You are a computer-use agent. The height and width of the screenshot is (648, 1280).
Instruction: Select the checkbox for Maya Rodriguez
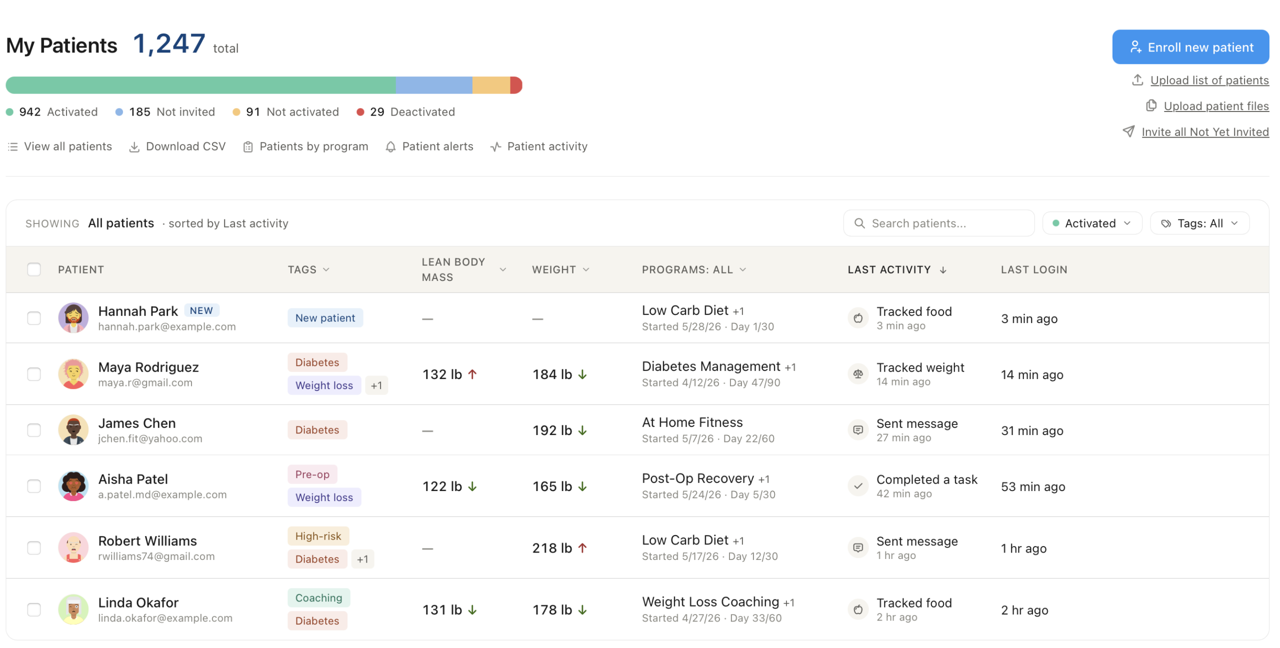34,374
